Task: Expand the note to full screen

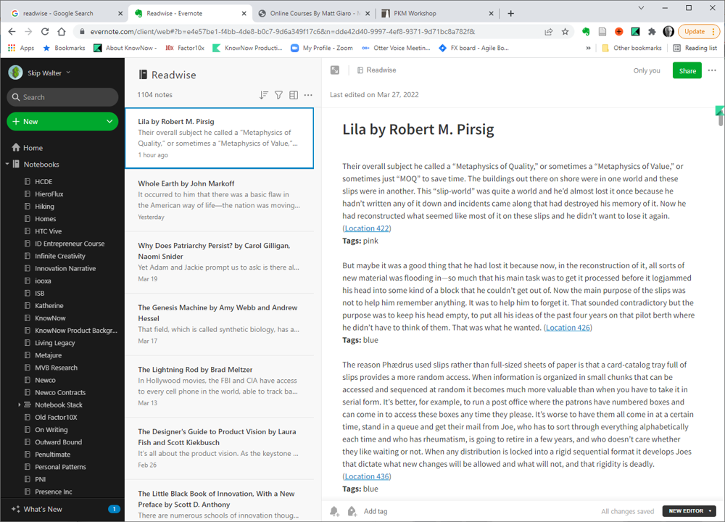Action: coord(335,70)
